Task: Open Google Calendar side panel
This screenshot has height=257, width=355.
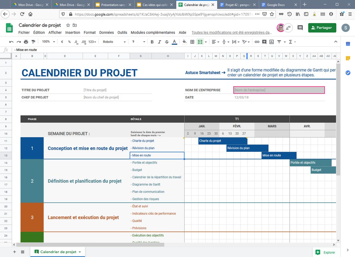Action: coord(348,44)
